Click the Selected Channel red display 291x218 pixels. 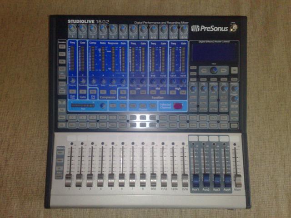coord(177,106)
